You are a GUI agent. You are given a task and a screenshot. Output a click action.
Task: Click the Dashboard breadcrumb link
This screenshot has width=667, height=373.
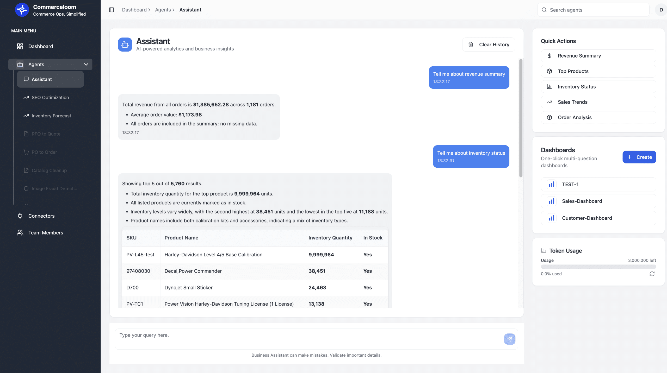pos(134,10)
